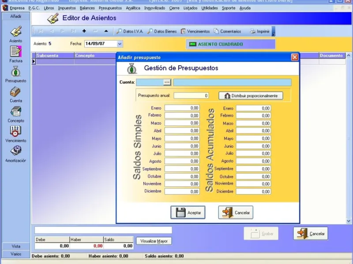Open Vencimientos from toolbar

click(x=195, y=31)
